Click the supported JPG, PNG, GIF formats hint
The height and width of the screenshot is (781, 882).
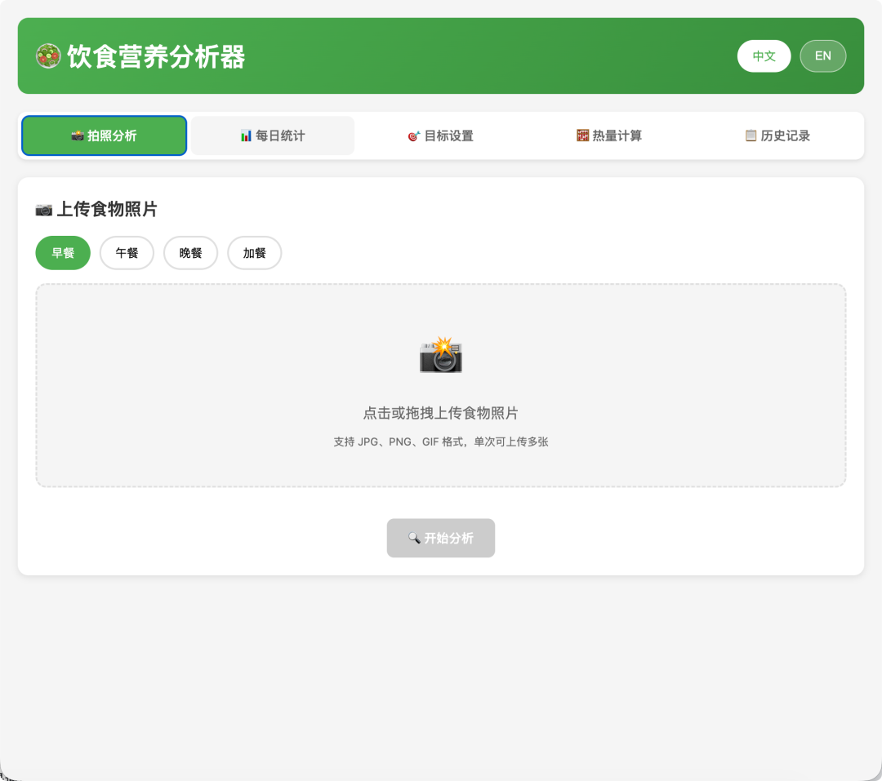pos(441,442)
